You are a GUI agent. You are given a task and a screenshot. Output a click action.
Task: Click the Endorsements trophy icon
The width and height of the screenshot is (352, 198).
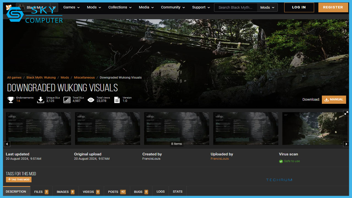click(x=11, y=100)
